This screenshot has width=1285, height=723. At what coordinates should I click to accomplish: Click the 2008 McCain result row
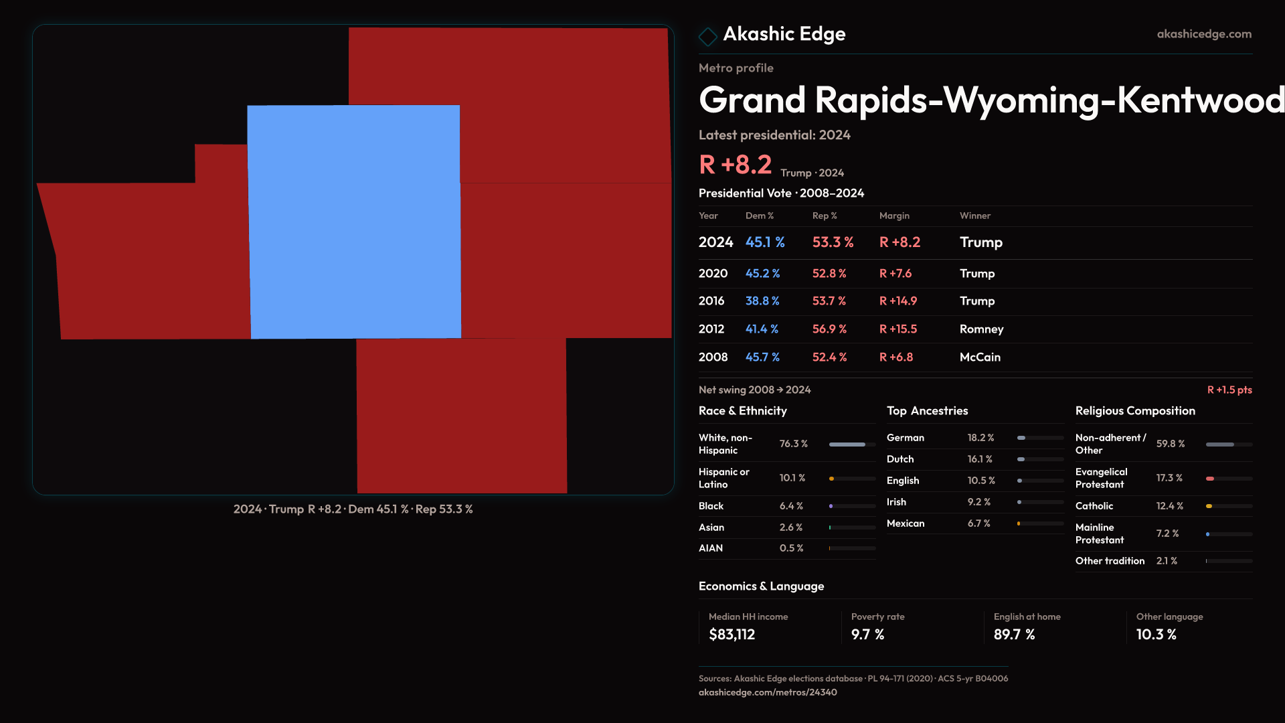point(974,357)
